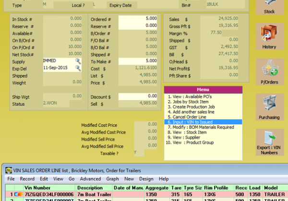Select Jobs by Stock Item option

[x=203, y=102]
